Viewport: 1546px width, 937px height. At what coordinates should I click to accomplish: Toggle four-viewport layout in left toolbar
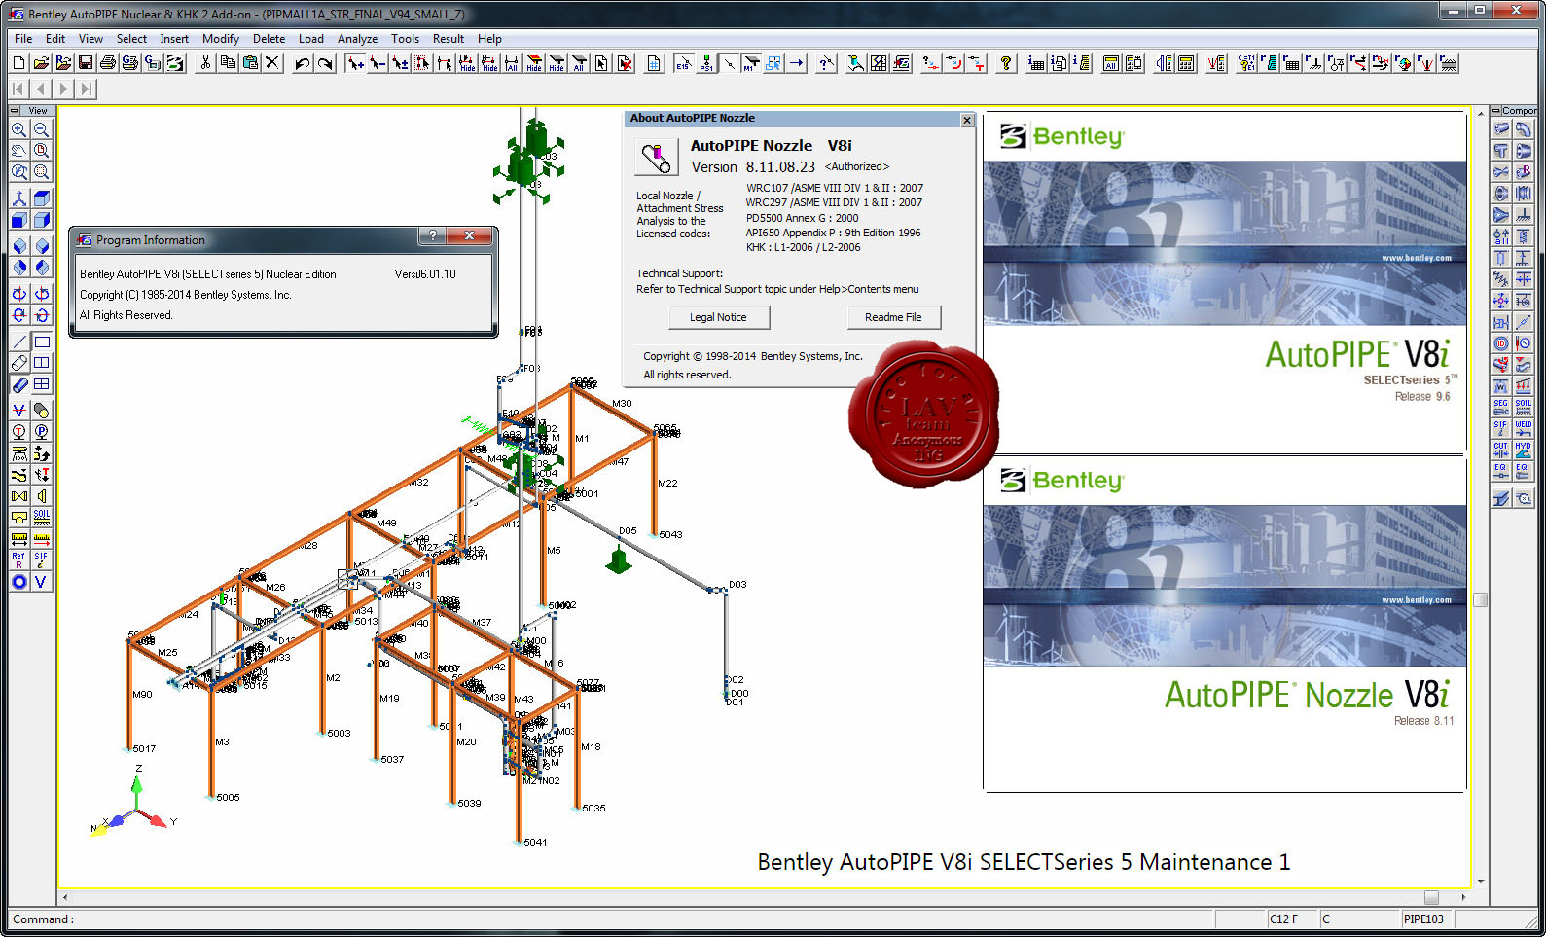click(x=41, y=384)
